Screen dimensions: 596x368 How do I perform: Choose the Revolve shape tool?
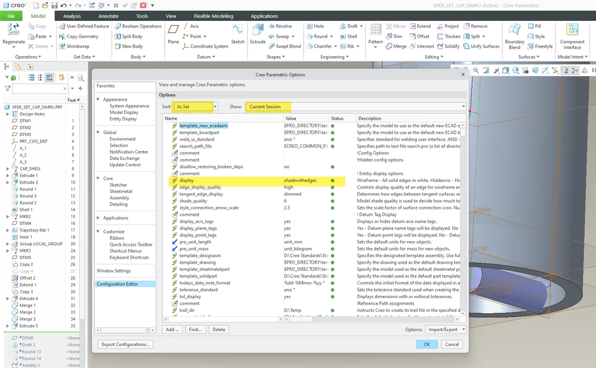point(280,26)
